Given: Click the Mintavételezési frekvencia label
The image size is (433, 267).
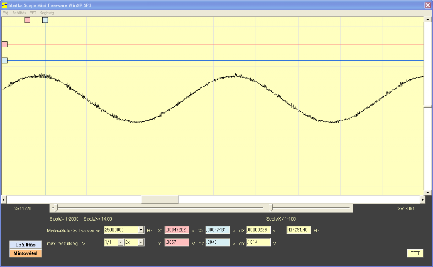Looking at the screenshot, I should coord(74,231).
